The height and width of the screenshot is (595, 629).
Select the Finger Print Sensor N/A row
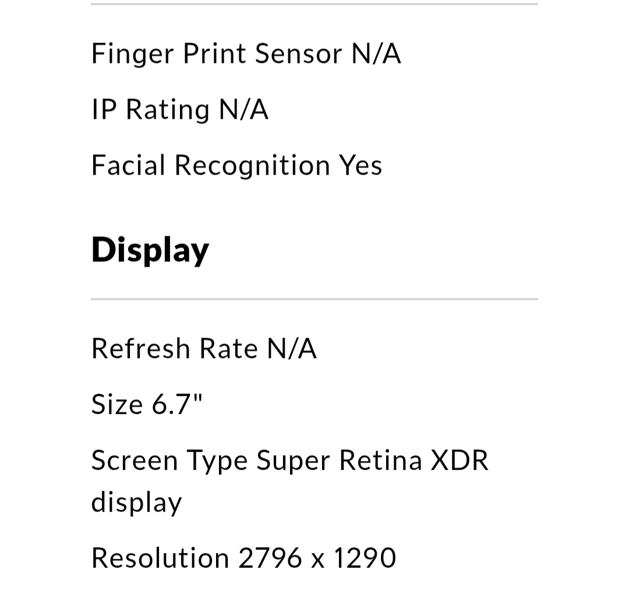coord(246,54)
